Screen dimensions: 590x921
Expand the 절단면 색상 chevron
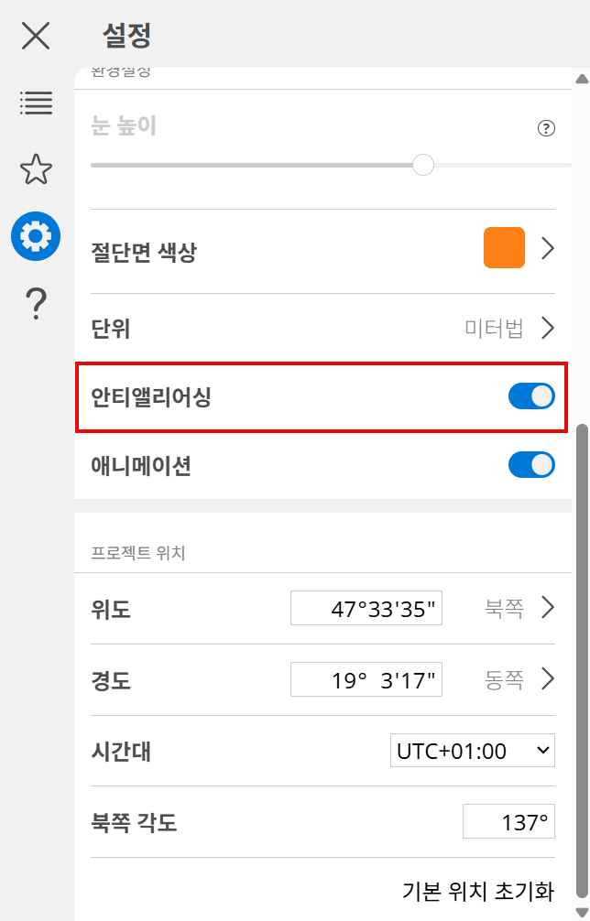pyautogui.click(x=548, y=249)
